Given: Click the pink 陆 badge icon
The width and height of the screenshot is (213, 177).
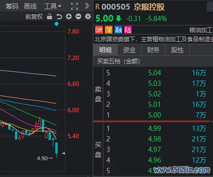Looking at the screenshot, I should 128,30.
